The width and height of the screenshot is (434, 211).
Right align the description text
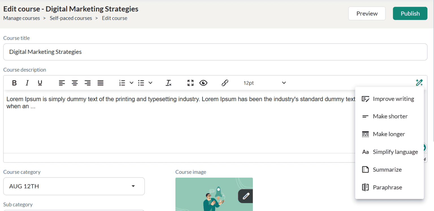(x=88, y=83)
